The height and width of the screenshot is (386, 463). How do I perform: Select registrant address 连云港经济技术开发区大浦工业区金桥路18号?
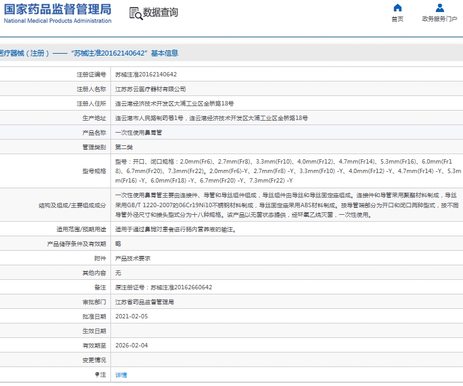175,104
